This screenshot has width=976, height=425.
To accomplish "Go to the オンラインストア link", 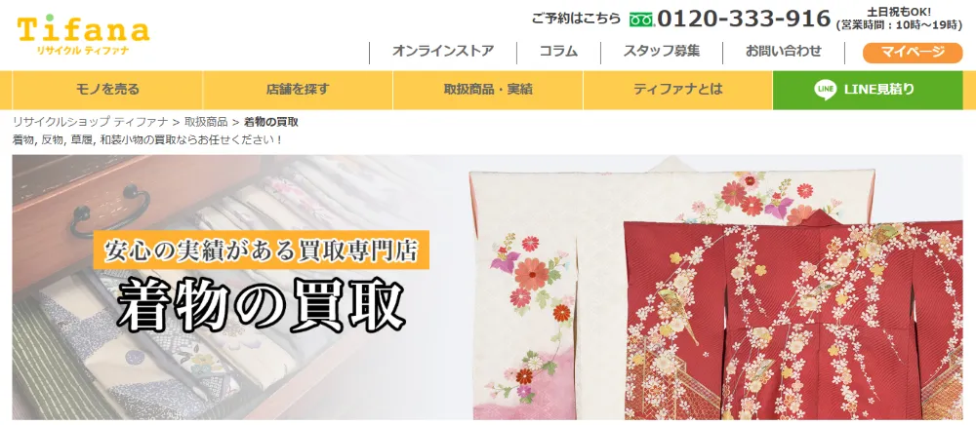I will pos(443,52).
